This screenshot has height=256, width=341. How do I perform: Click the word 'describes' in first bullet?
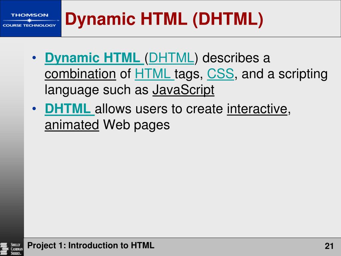231,58
